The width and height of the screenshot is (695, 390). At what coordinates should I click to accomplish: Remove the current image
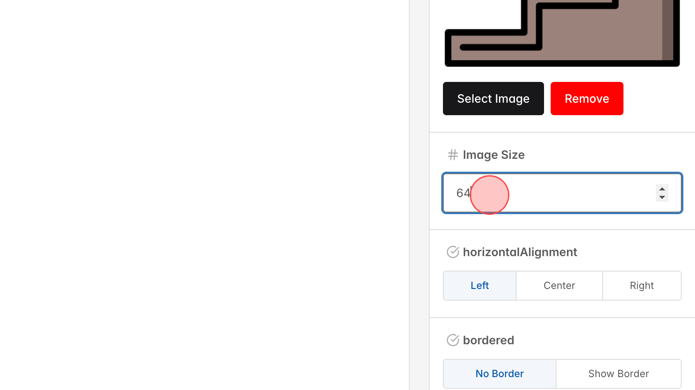[x=586, y=99]
